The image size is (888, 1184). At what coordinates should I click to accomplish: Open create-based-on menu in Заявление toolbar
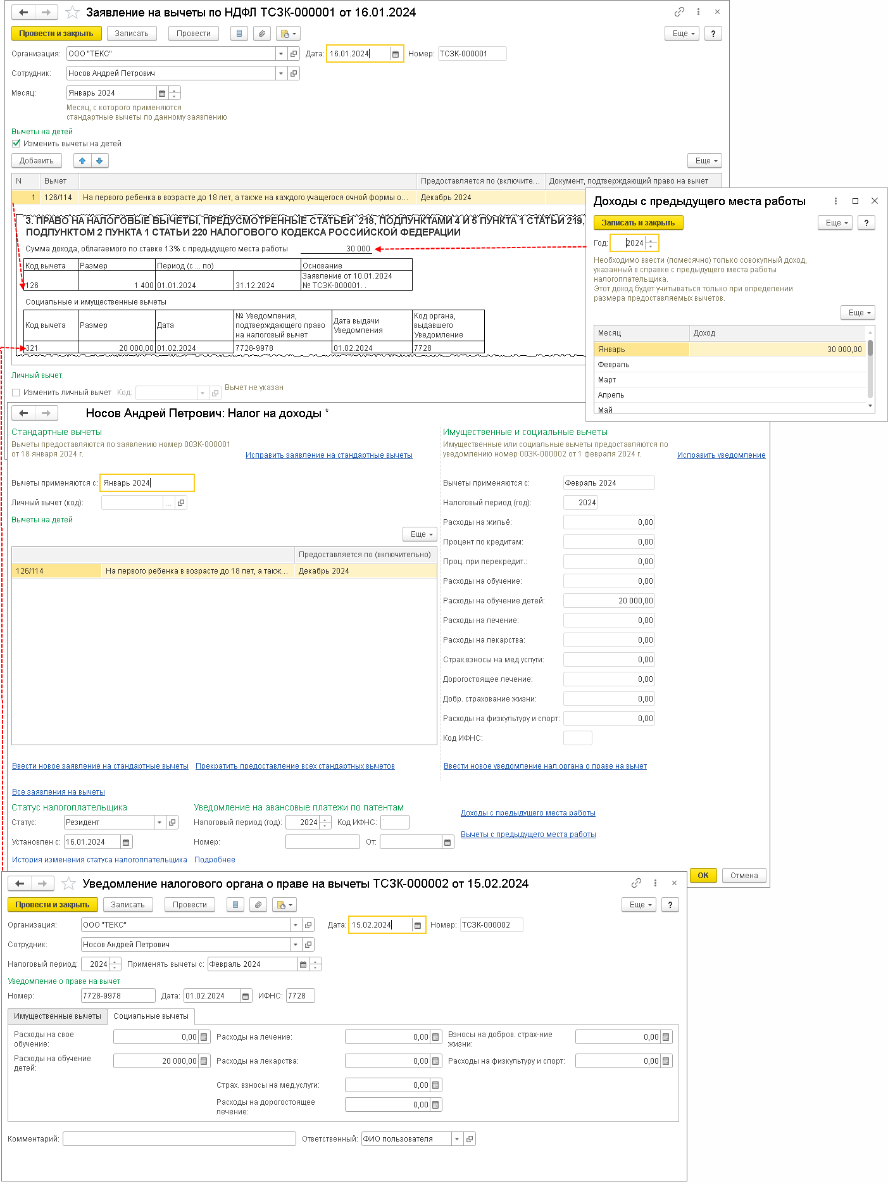coord(288,34)
